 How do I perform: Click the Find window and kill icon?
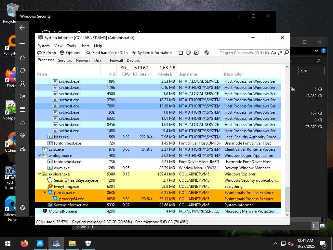196,53
